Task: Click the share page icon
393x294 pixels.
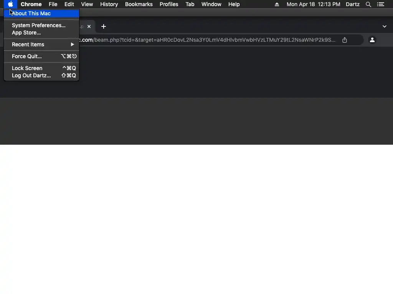Action: pos(345,40)
